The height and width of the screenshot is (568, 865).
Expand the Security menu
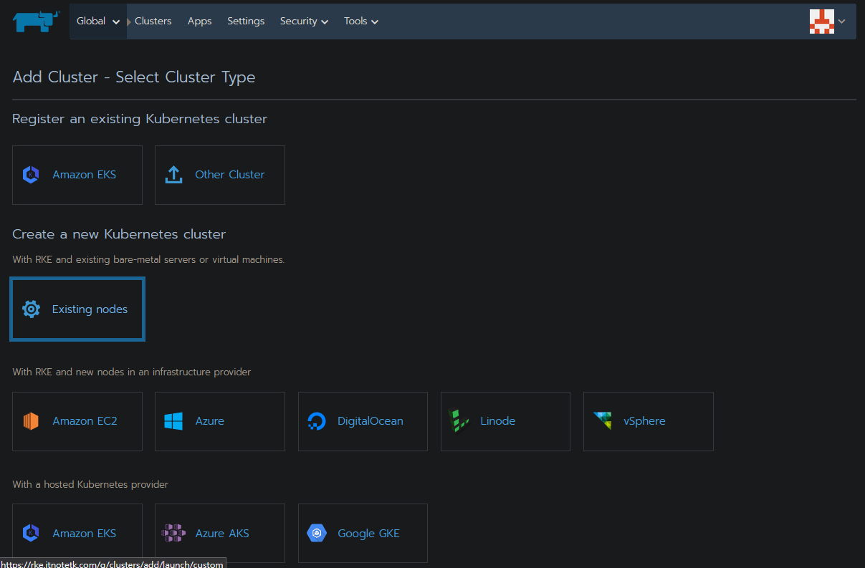304,21
